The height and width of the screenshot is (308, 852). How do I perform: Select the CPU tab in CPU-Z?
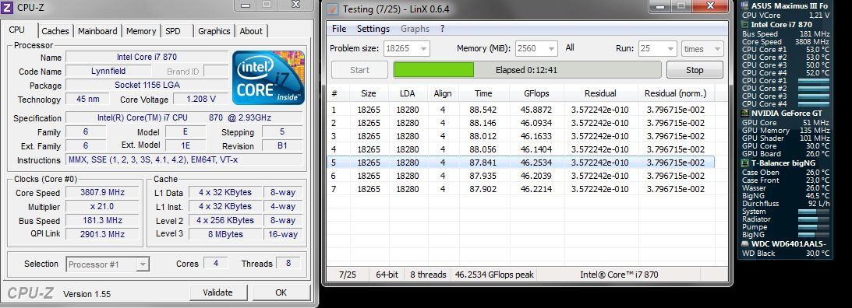click(17, 30)
